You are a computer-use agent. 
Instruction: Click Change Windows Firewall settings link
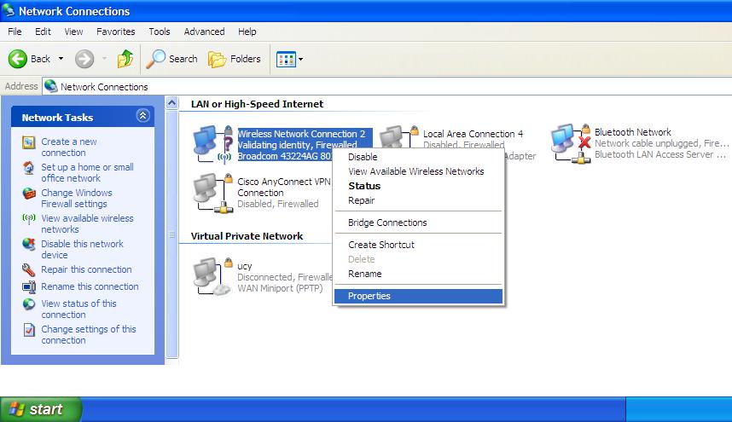pyautogui.click(x=77, y=198)
